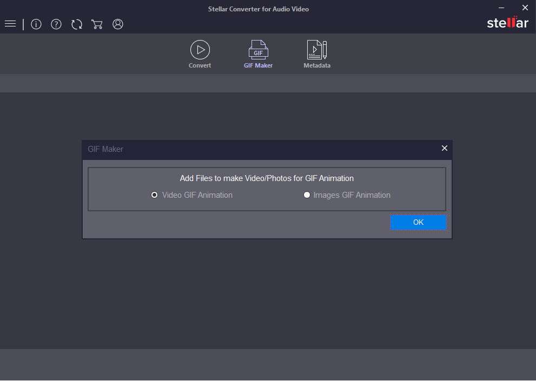Select Video GIF Animation radio button
The image size is (536, 381).
(x=155, y=195)
